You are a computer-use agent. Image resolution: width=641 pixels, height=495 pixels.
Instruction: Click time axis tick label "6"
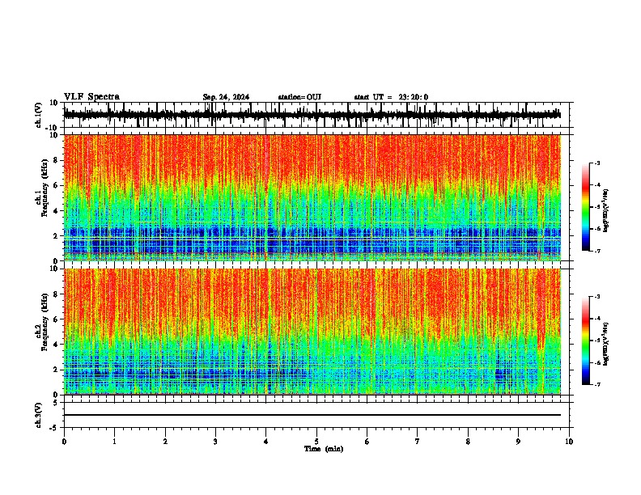tap(367, 442)
